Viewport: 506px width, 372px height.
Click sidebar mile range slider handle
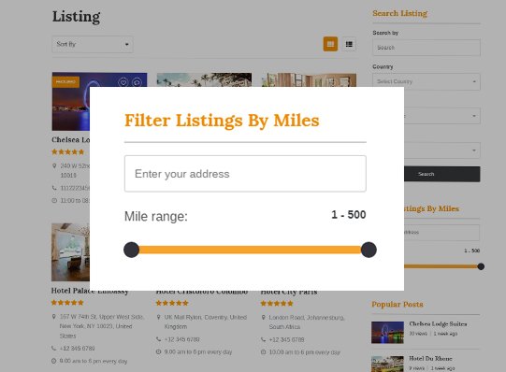481,266
